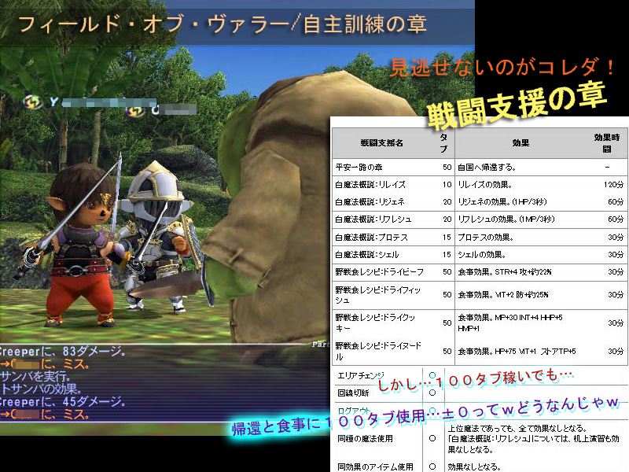Click the effect 食事効果。STR+4 攻+約22%
The image size is (629, 472).
click(505, 271)
